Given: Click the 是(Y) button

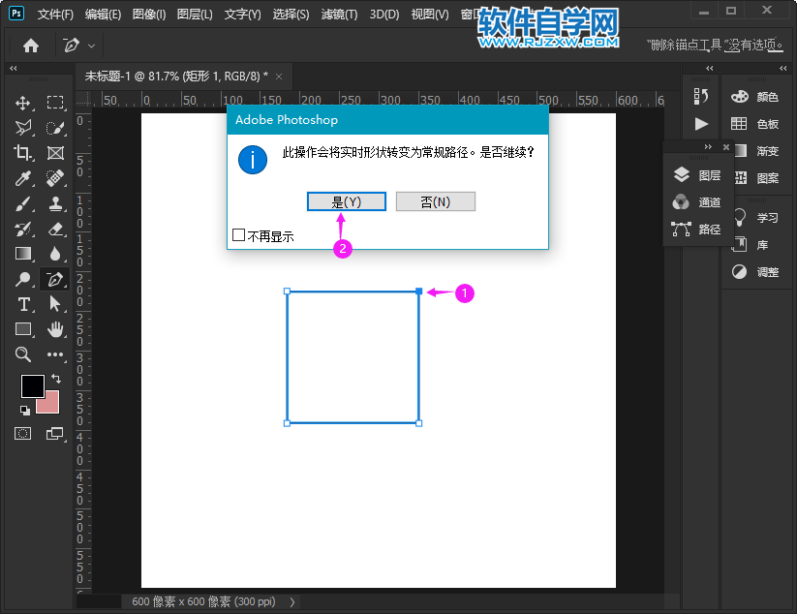Looking at the screenshot, I should click(347, 201).
